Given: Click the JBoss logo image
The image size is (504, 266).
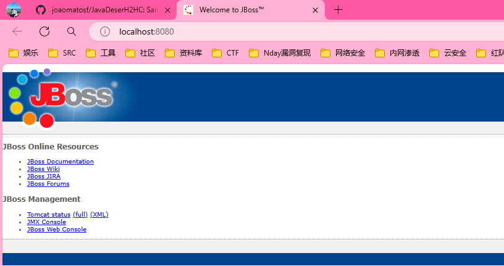Looking at the screenshot, I should pyautogui.click(x=62, y=98).
